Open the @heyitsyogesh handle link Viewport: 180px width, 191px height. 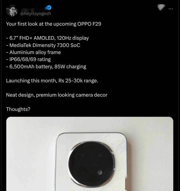pos(35,14)
